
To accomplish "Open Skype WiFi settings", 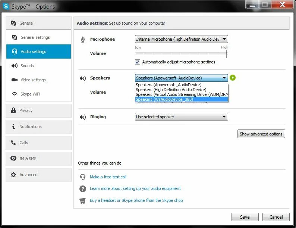I will point(38,94).
